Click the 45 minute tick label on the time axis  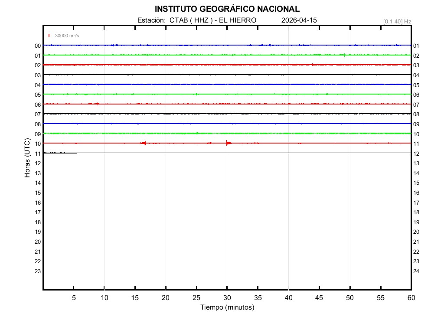point(319,298)
